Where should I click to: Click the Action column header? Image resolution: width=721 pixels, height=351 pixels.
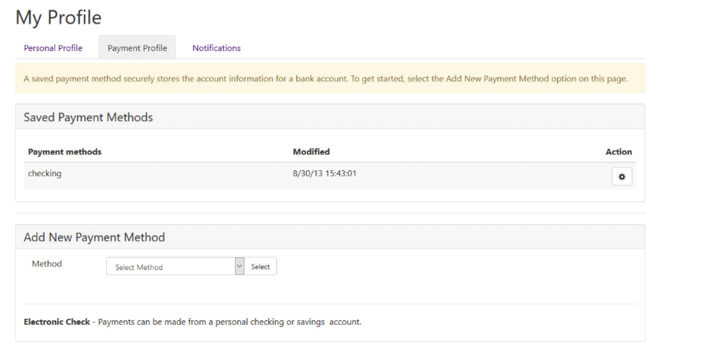pyautogui.click(x=619, y=152)
